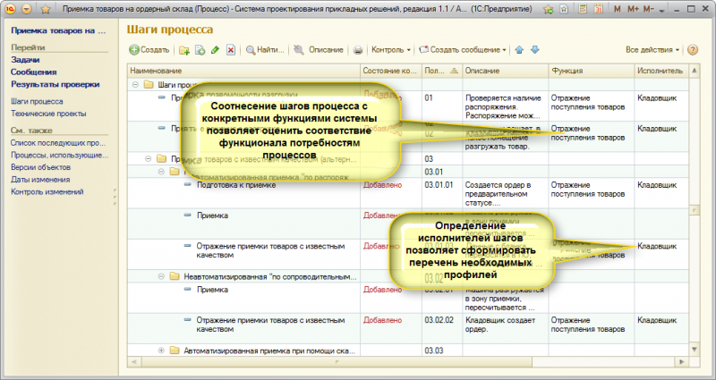Add to favorites with star-arrow icon
Viewport: 716px width, 380px height.
549,9
